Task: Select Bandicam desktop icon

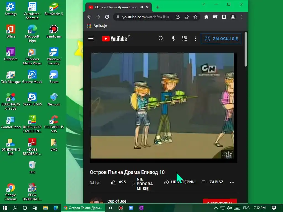Action: [x=54, y=31]
